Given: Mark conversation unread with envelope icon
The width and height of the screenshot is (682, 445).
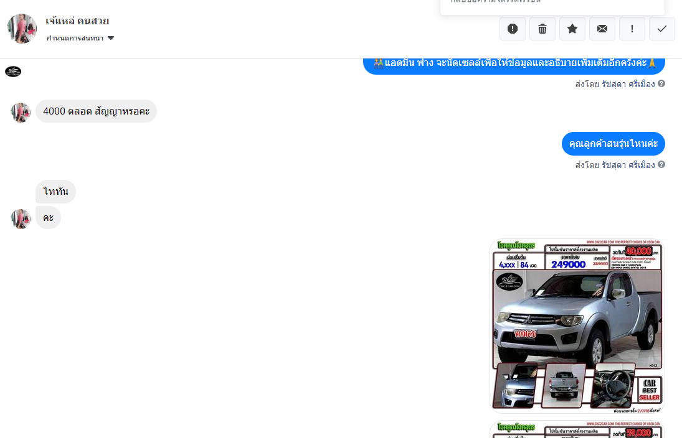Looking at the screenshot, I should (602, 29).
